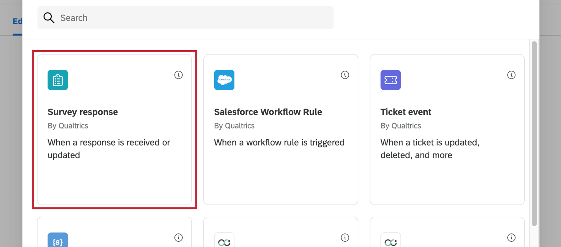Open the Ticket event info icon
561x247 pixels.
point(511,75)
